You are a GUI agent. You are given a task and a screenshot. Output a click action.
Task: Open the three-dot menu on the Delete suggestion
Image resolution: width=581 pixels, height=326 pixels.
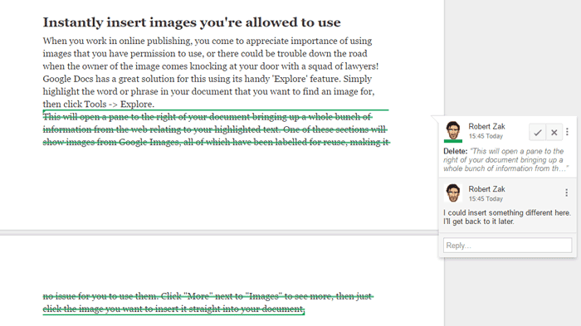pos(567,132)
